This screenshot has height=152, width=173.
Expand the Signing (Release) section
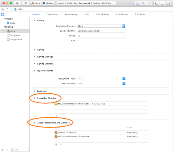coord(35,64)
